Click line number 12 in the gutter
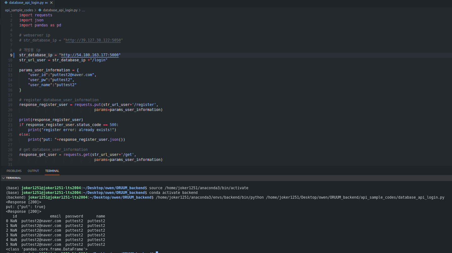The image size is (452, 253). [x=10, y=70]
